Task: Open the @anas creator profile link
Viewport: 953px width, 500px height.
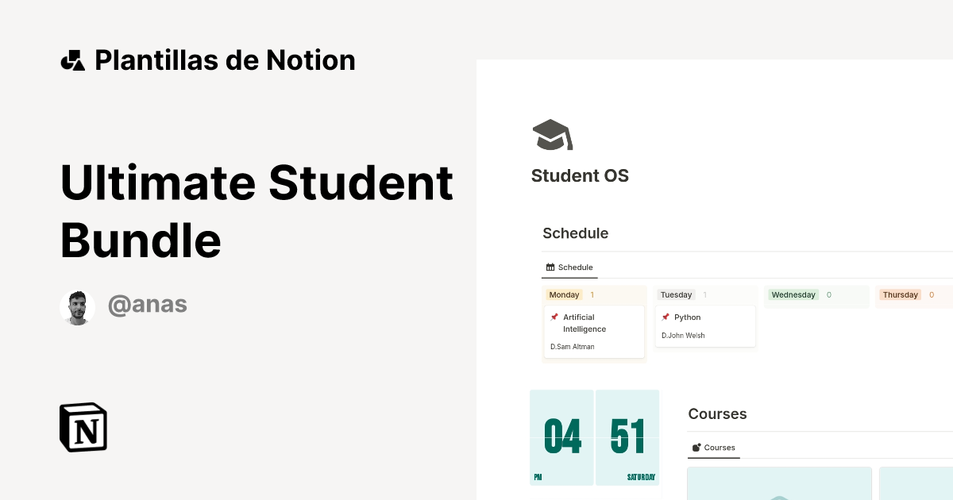Action: pyautogui.click(x=148, y=304)
